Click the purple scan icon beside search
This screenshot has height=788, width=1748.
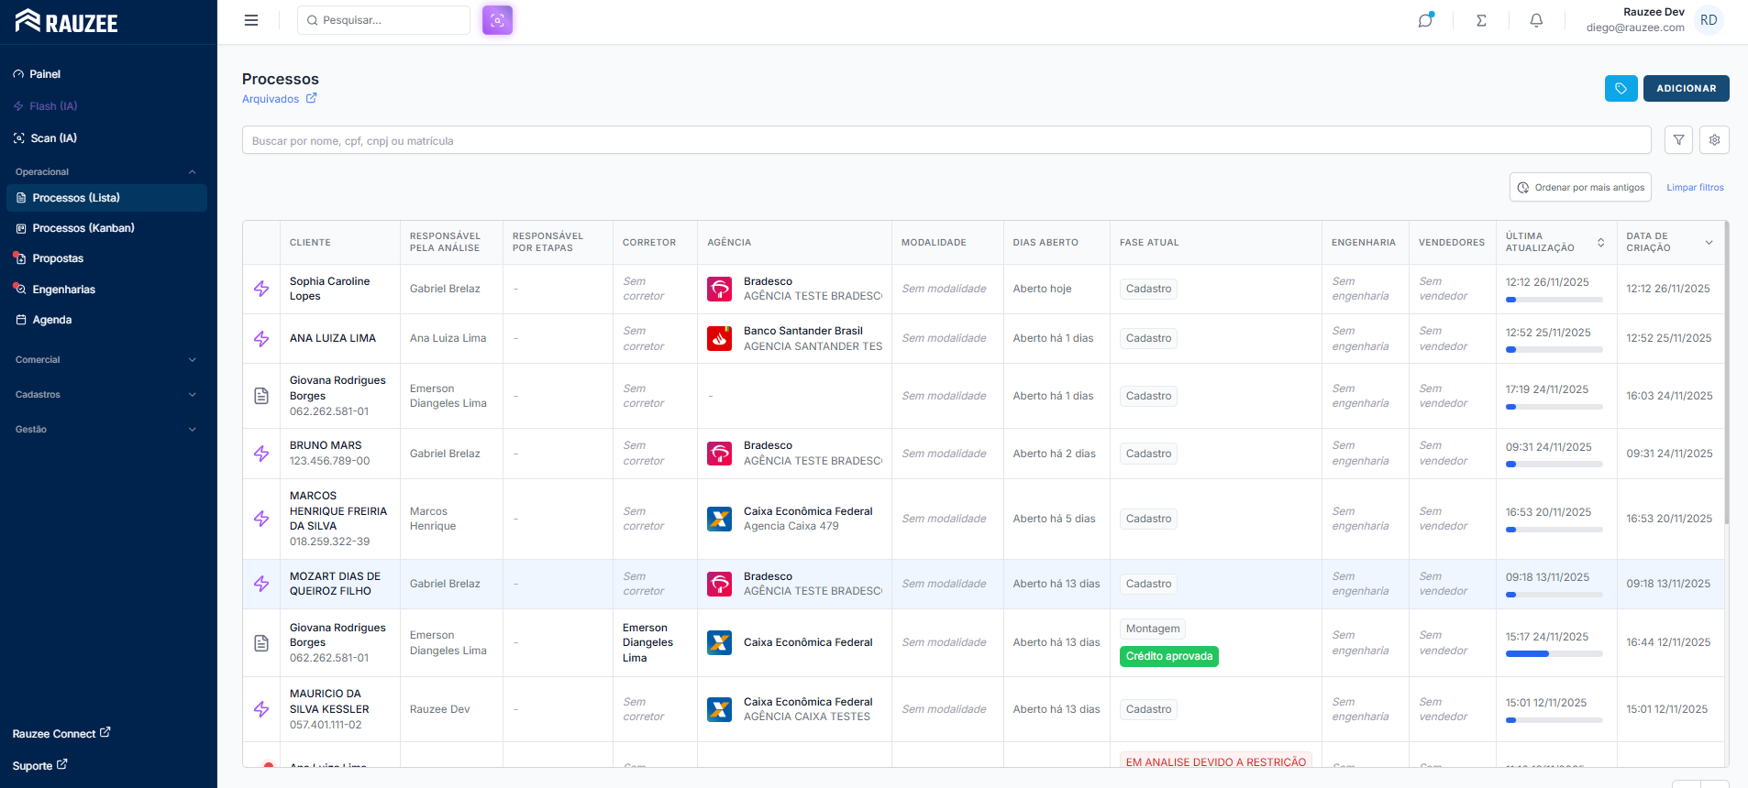tap(497, 20)
